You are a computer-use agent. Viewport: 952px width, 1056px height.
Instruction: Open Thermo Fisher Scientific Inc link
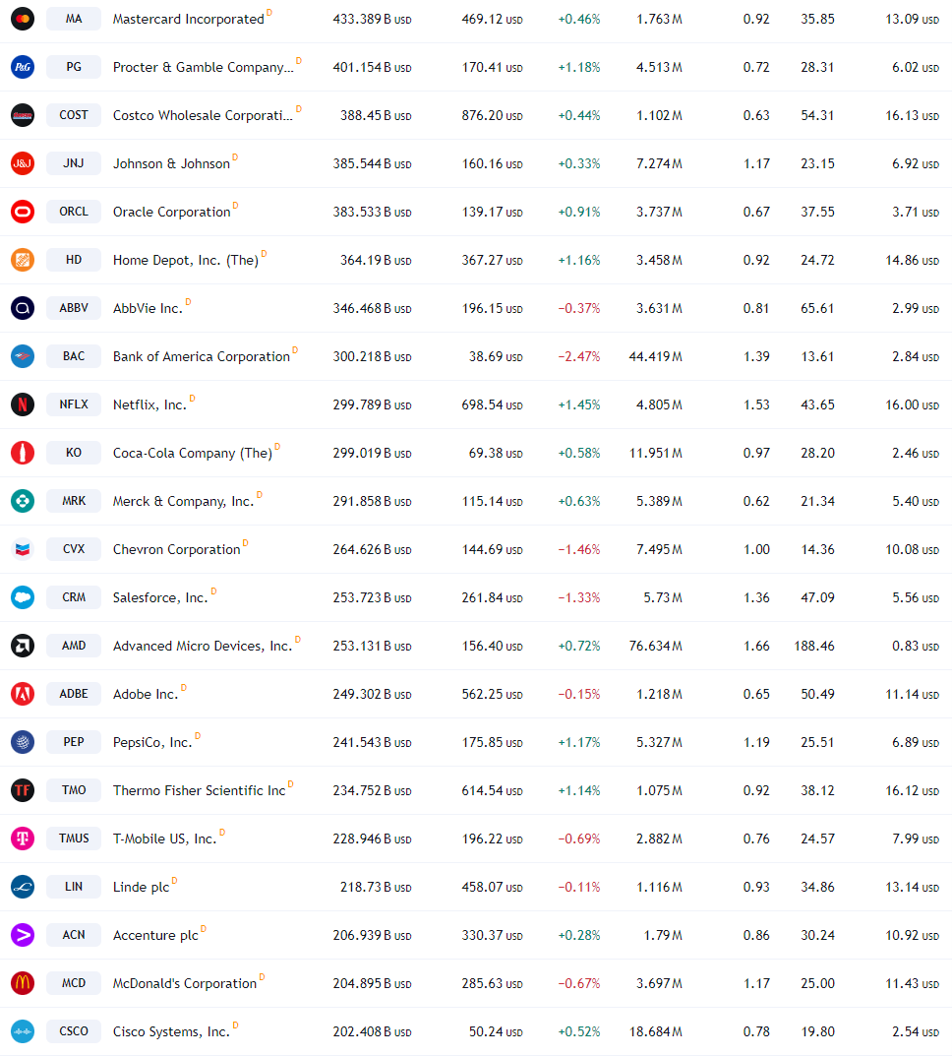[x=199, y=790]
